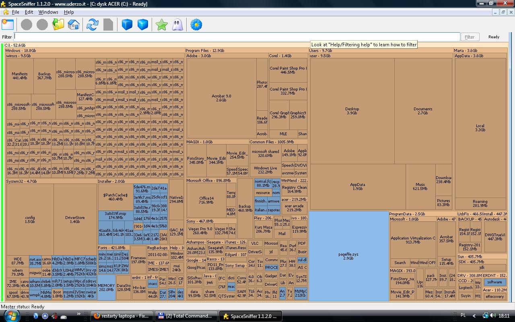This screenshot has width=515, height=322.
Task: Select the MEMORY 202.0Mb blue block
Action: 106,287
